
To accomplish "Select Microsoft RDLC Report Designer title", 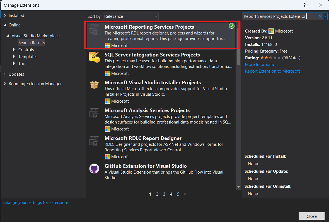I will [143, 138].
